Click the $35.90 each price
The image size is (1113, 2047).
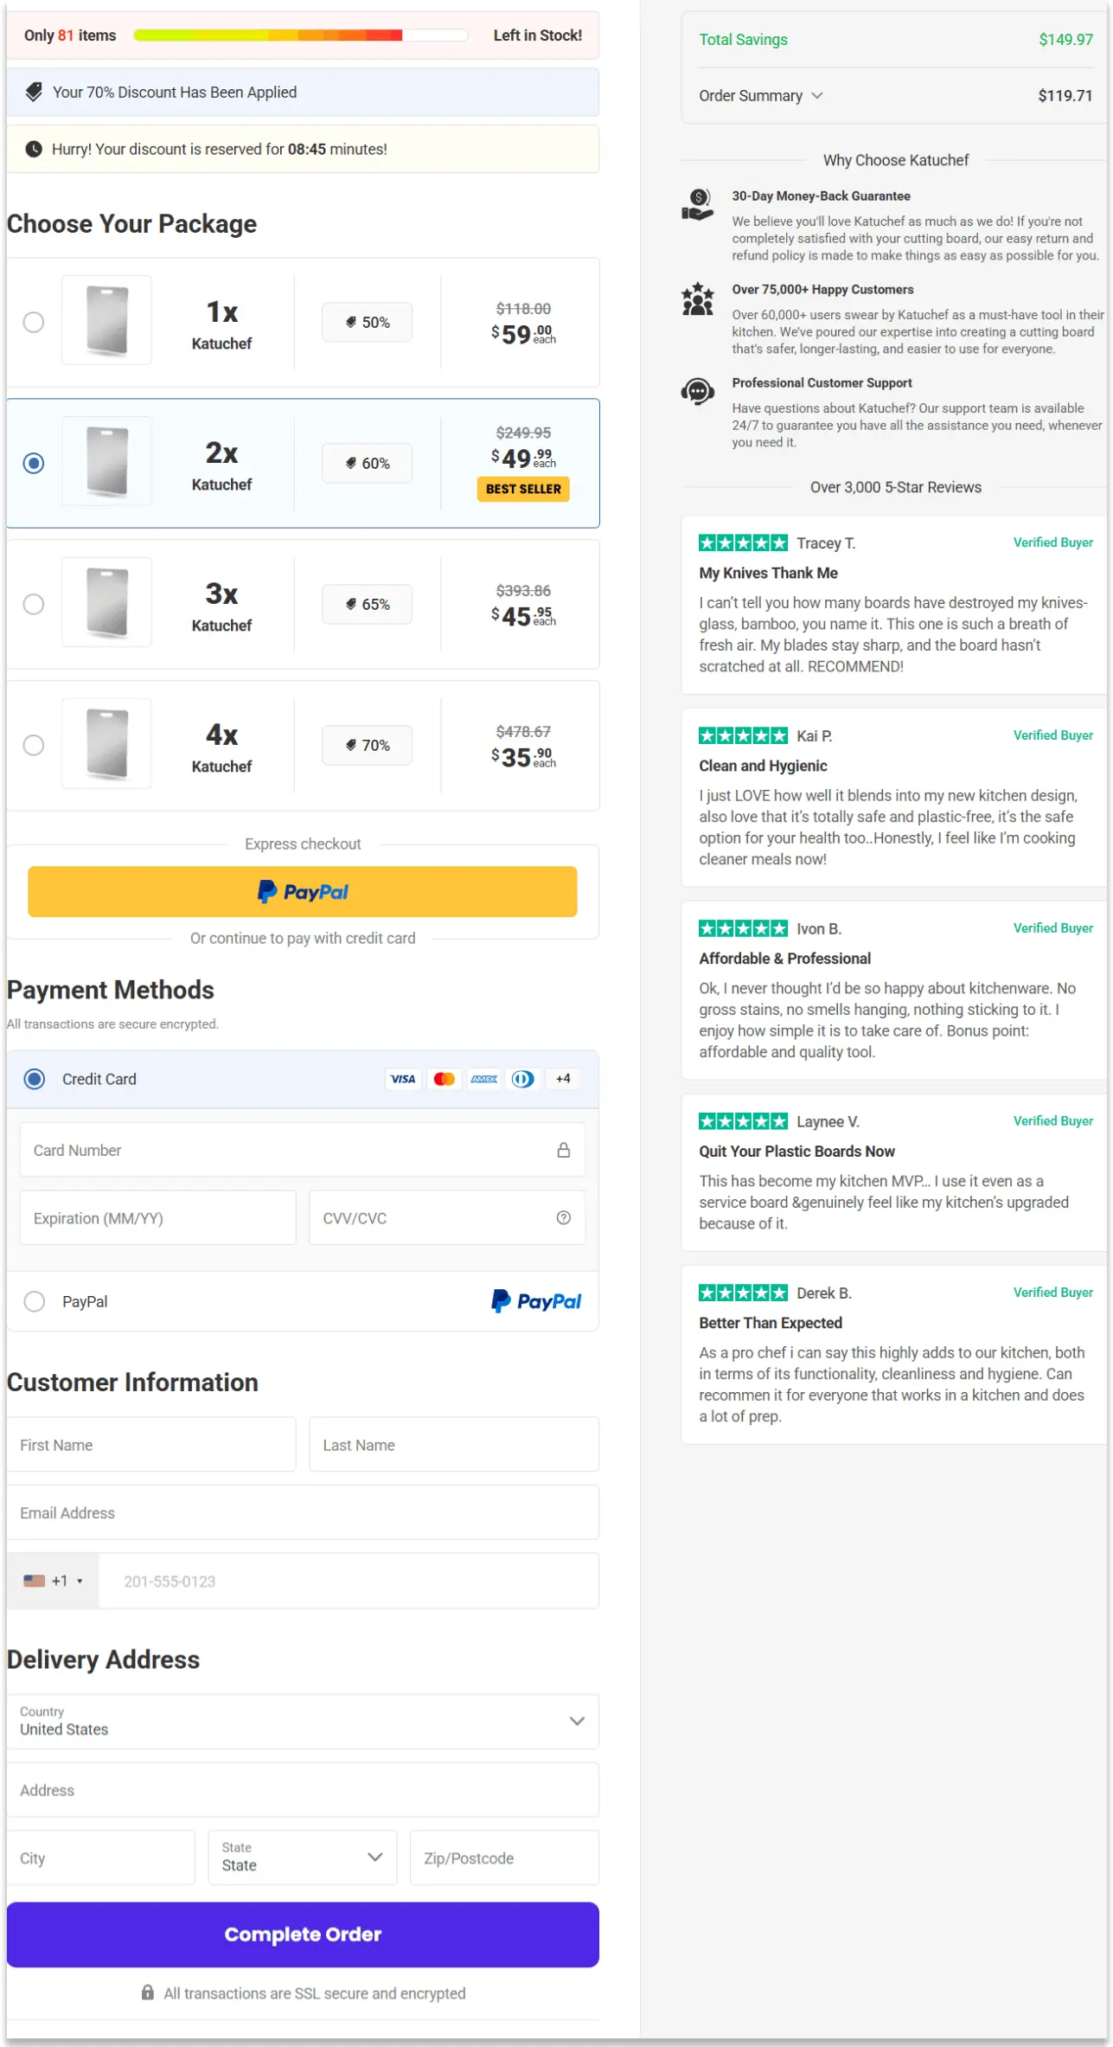pyautogui.click(x=523, y=757)
